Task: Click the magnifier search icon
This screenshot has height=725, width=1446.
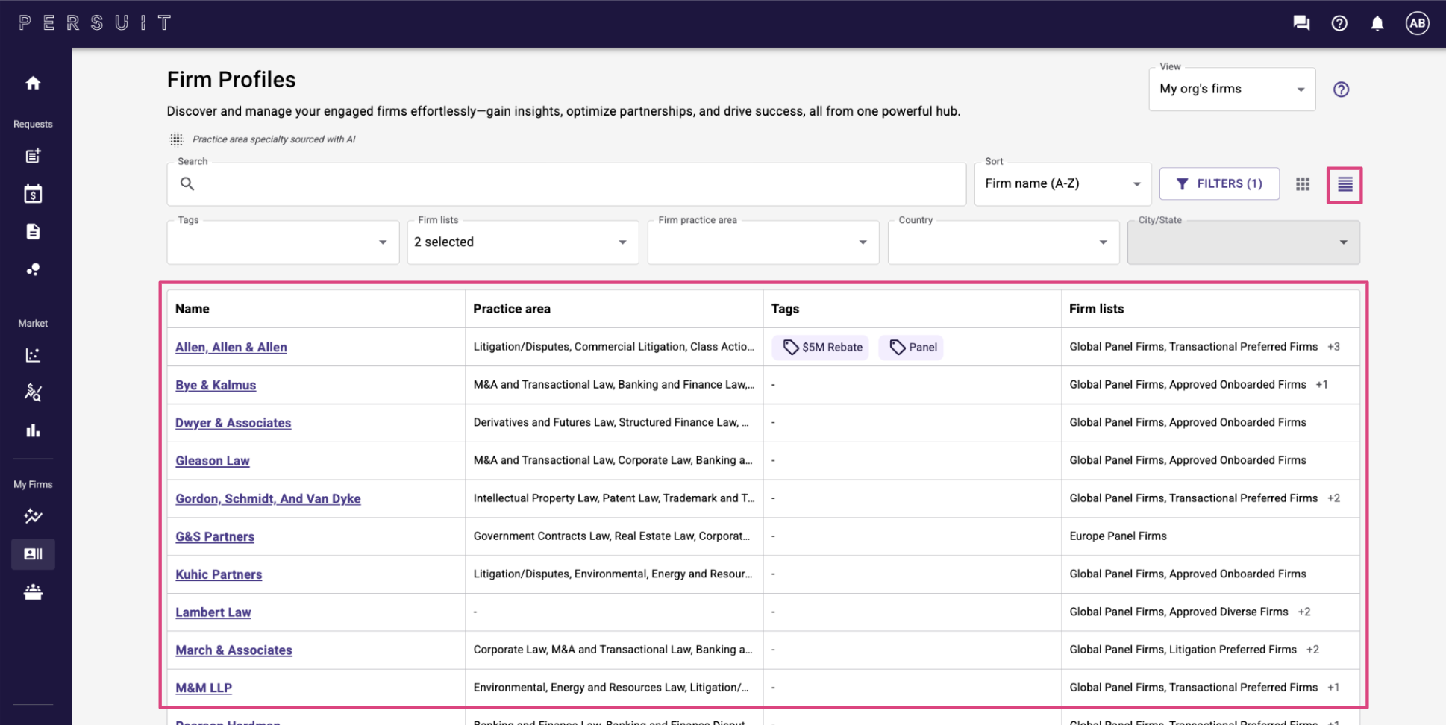Action: pos(187,183)
